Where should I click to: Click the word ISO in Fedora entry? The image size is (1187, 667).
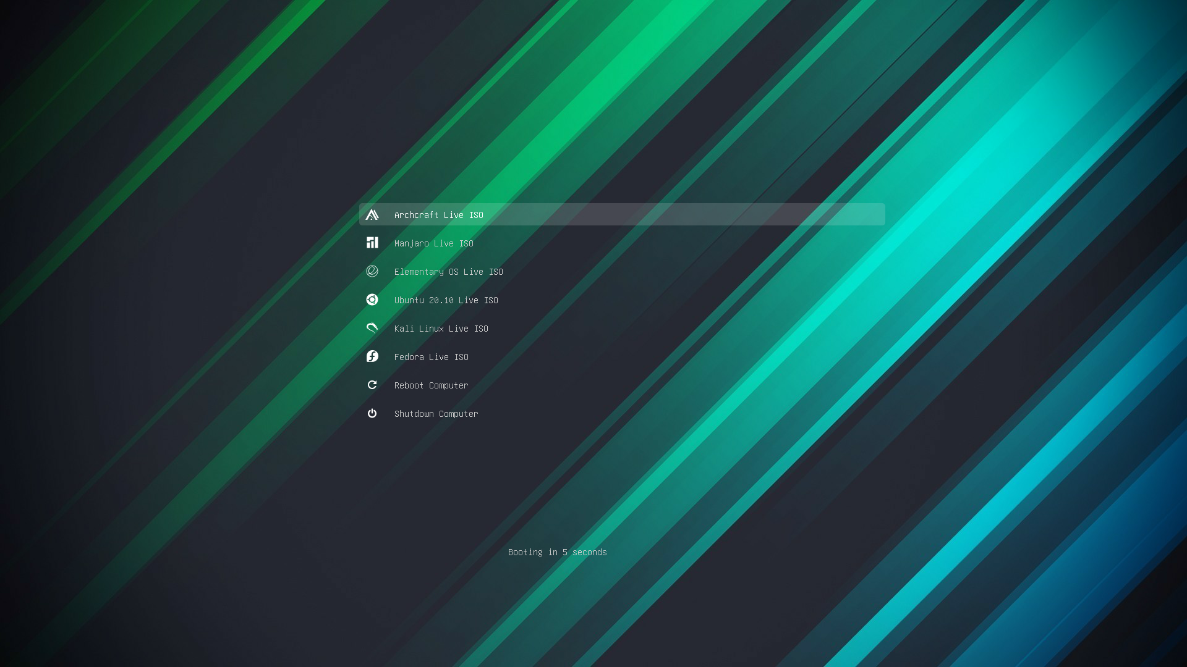point(461,357)
